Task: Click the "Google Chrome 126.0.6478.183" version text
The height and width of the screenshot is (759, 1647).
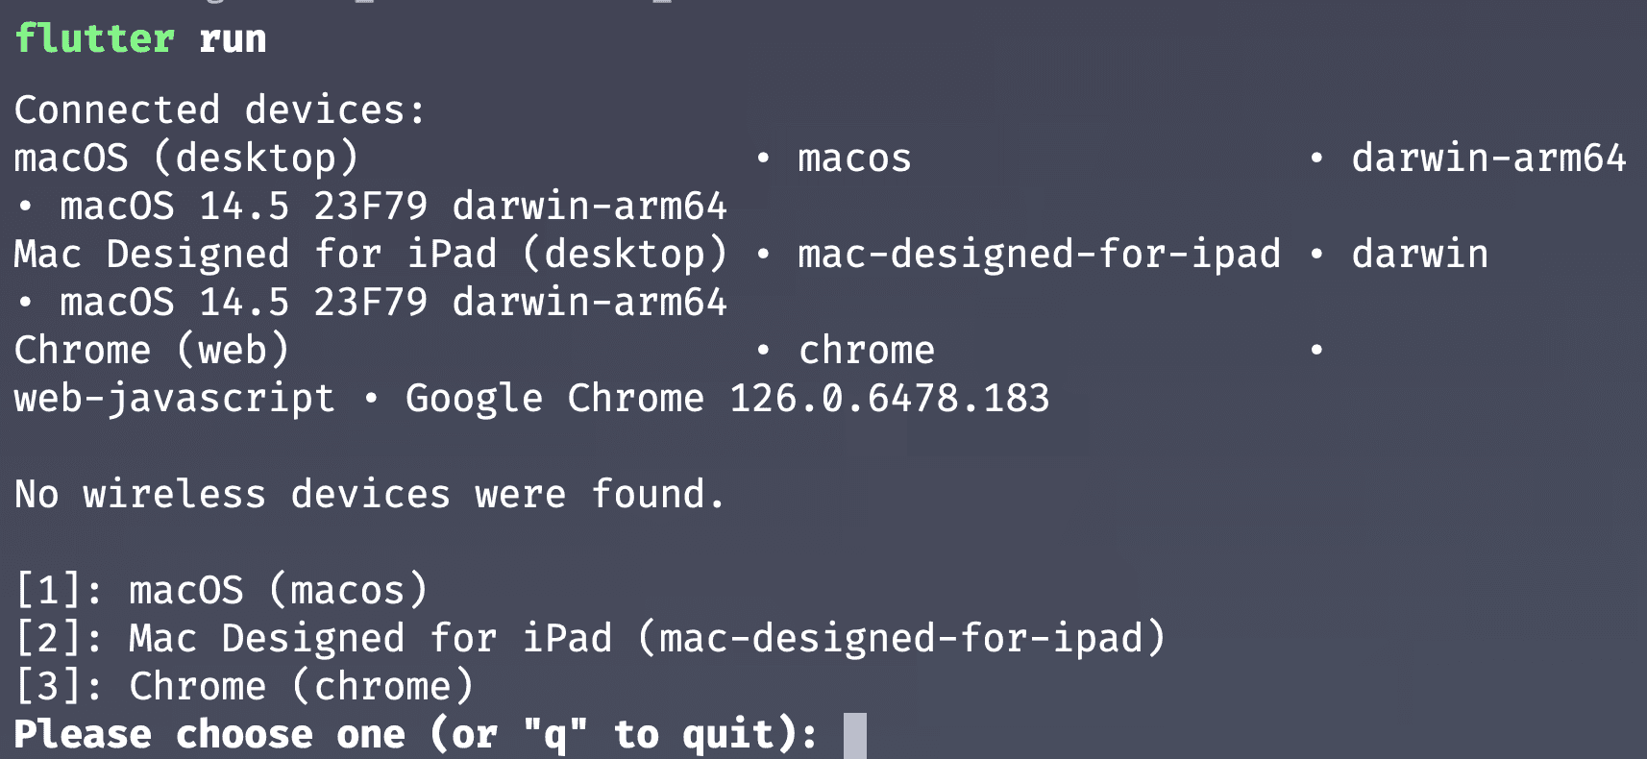Action: (727, 399)
